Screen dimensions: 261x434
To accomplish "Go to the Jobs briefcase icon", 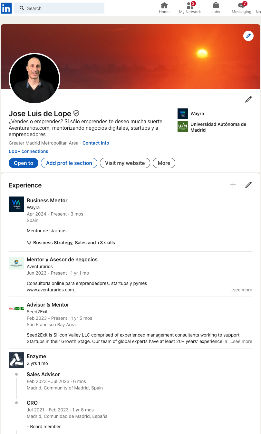I will pyautogui.click(x=216, y=5).
